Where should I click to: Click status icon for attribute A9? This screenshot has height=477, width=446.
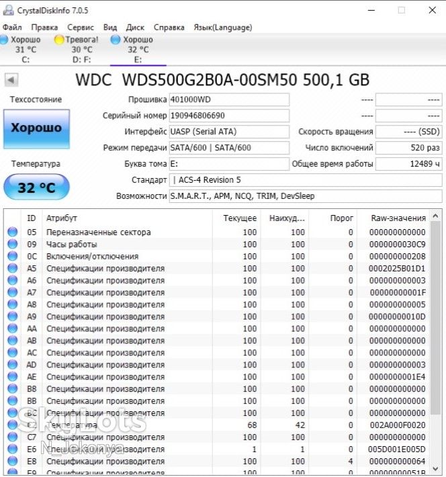pyautogui.click(x=13, y=316)
